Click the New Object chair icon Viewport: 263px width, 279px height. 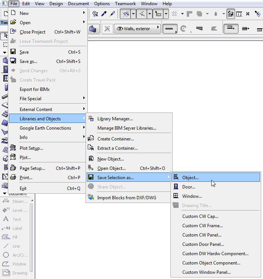click(x=91, y=159)
